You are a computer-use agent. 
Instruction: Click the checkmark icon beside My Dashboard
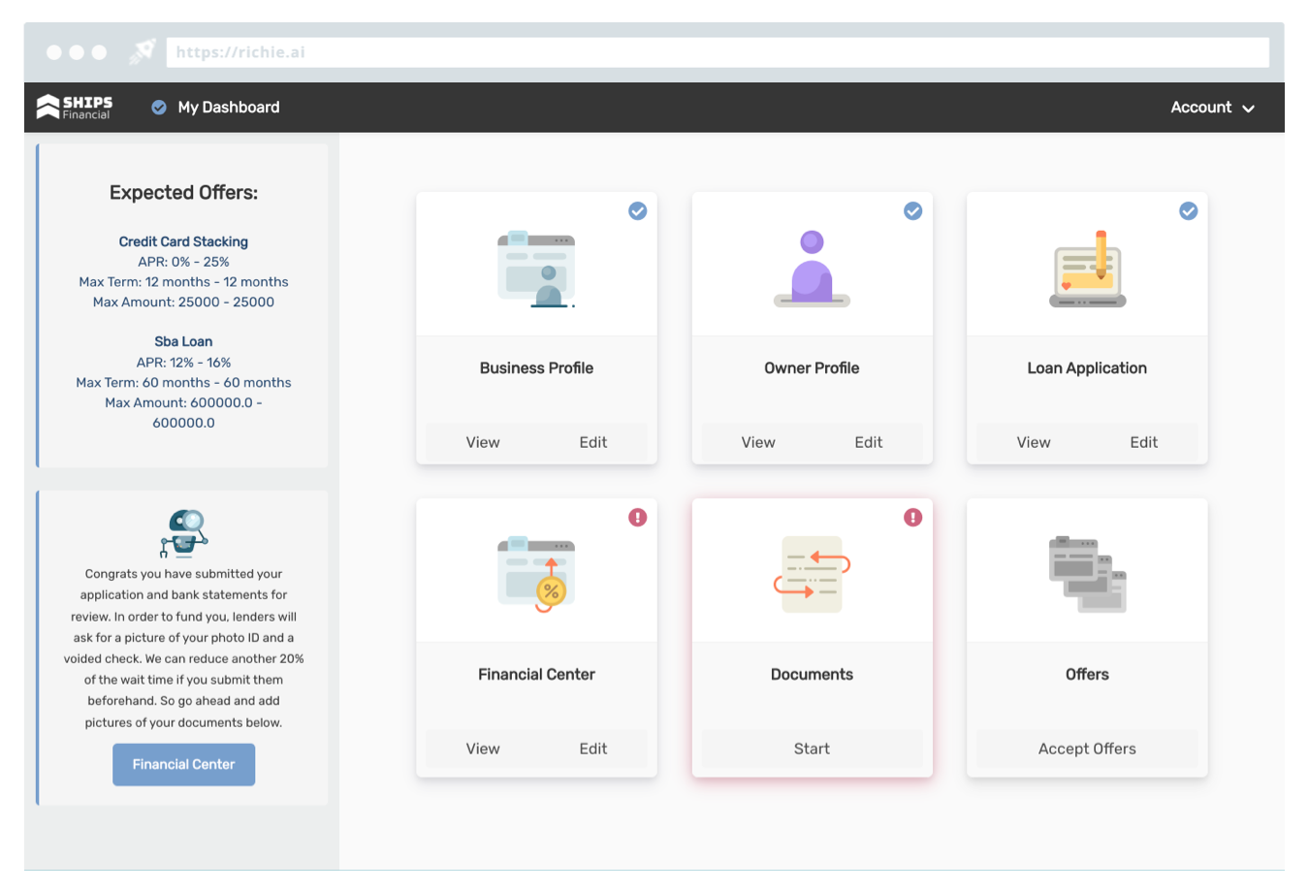point(159,108)
